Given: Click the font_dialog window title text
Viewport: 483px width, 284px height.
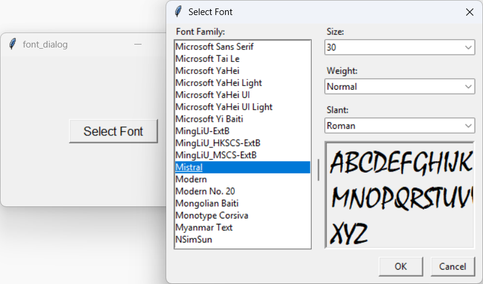Looking at the screenshot, I should [45, 45].
